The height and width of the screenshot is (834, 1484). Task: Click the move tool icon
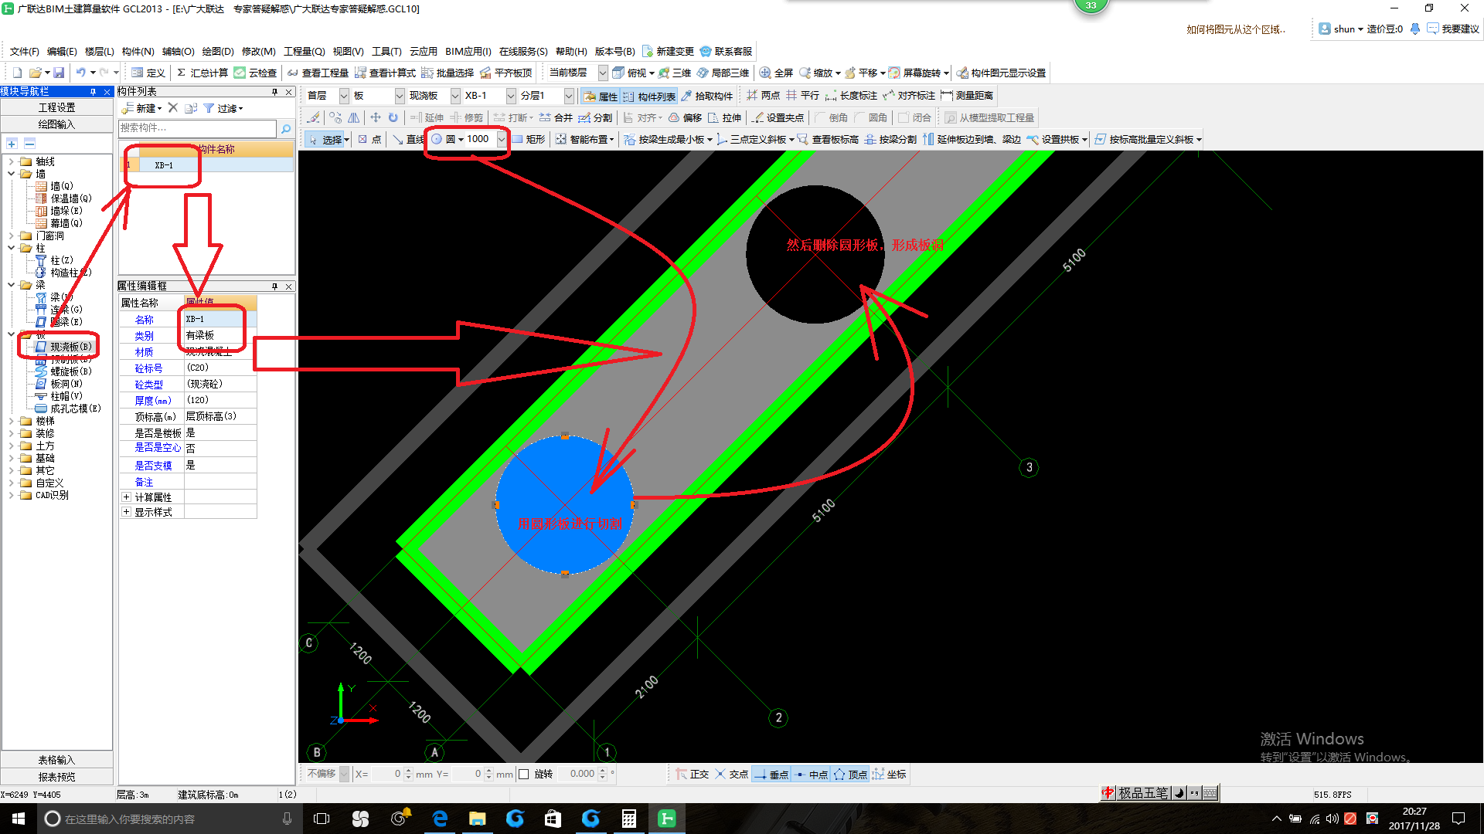375,117
